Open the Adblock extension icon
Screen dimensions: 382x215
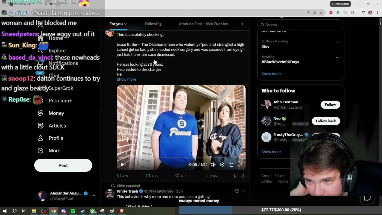(331, 13)
